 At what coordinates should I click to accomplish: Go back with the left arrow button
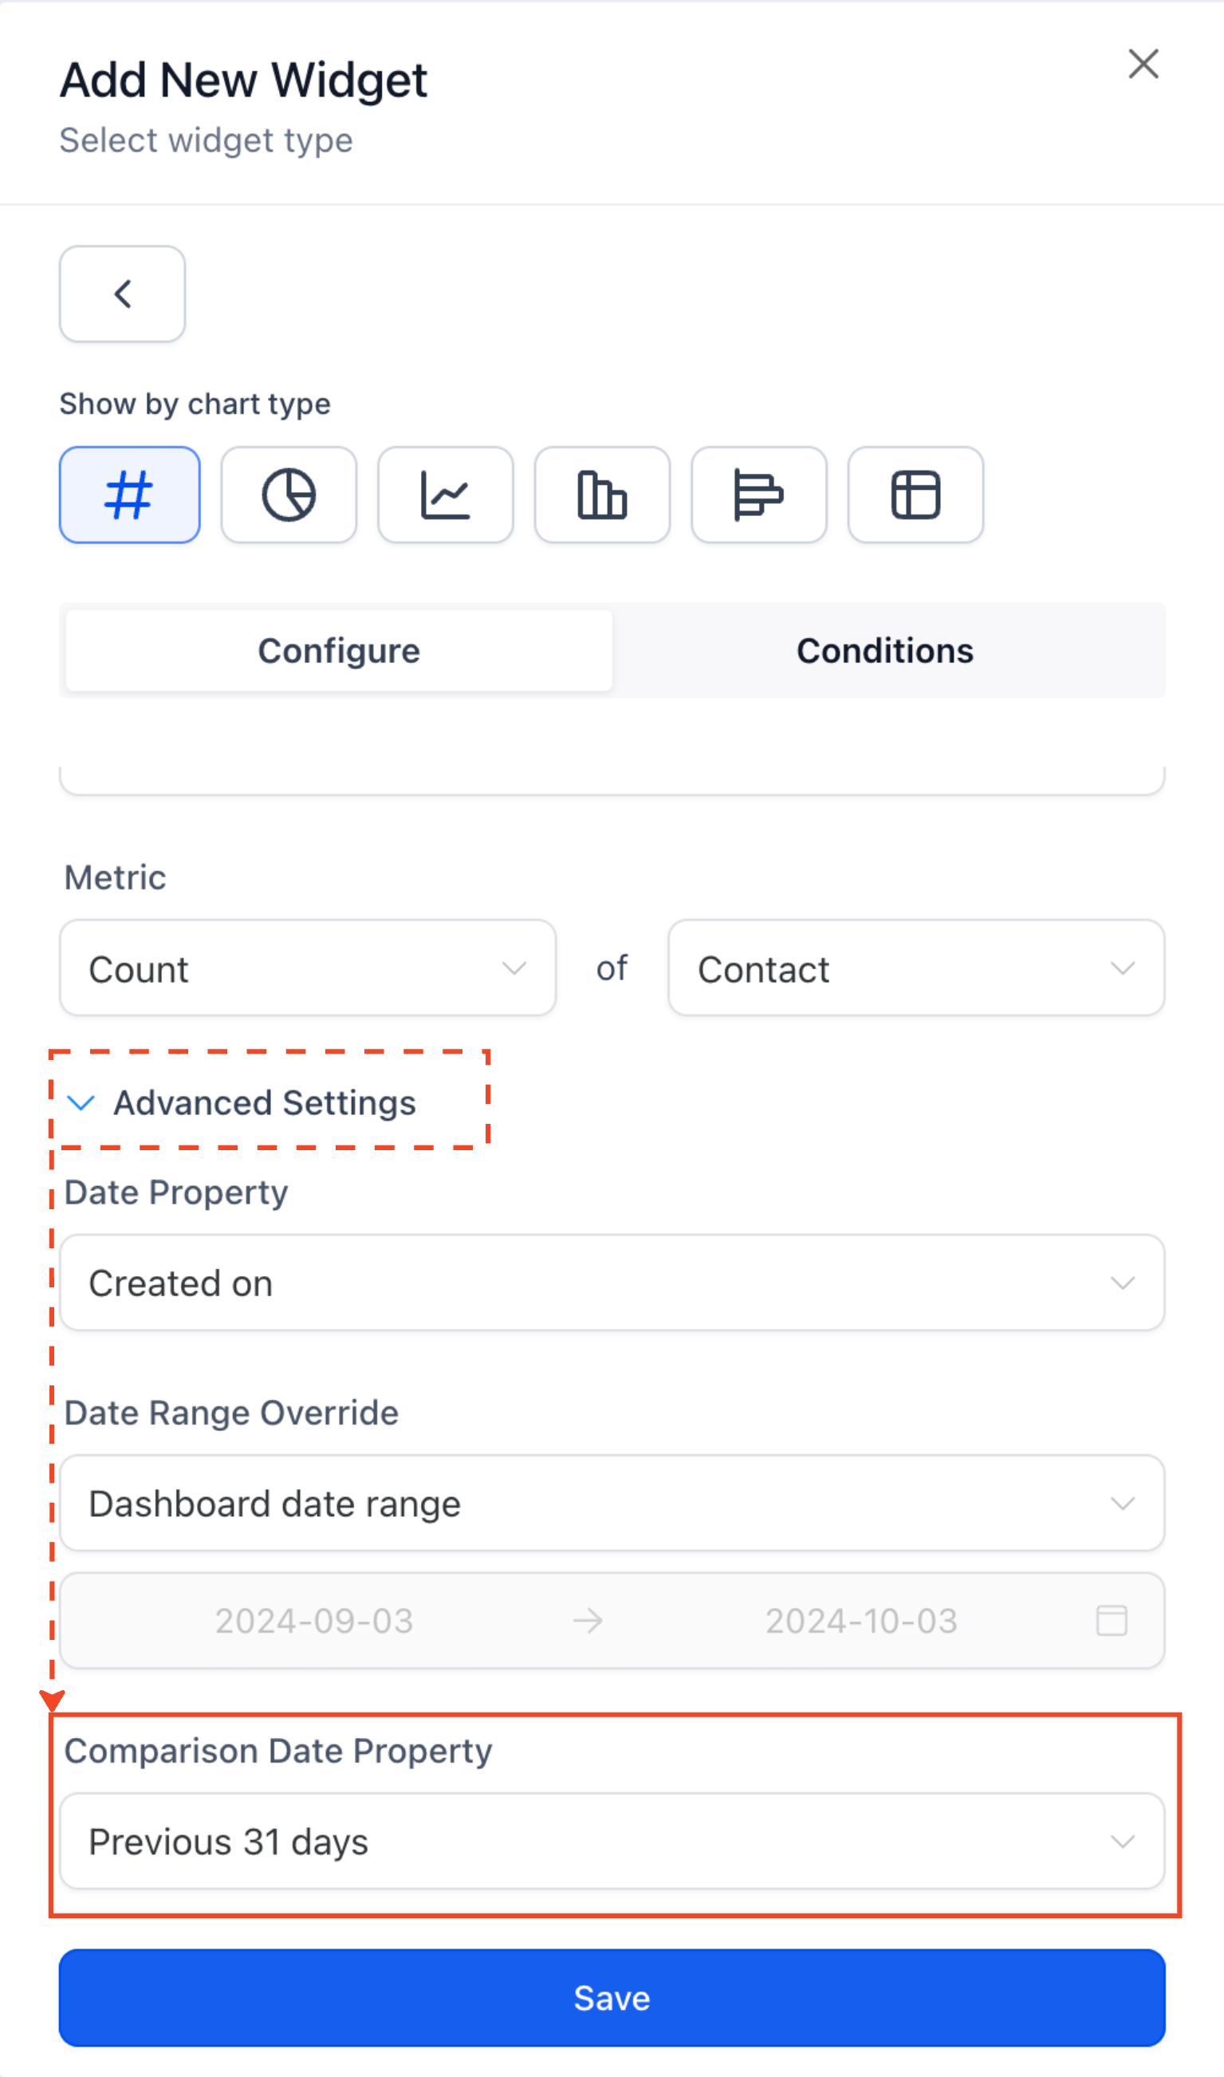point(122,294)
